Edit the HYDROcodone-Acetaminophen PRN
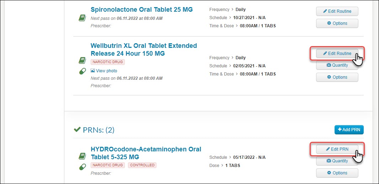This screenshot has height=184, width=379. (337, 149)
